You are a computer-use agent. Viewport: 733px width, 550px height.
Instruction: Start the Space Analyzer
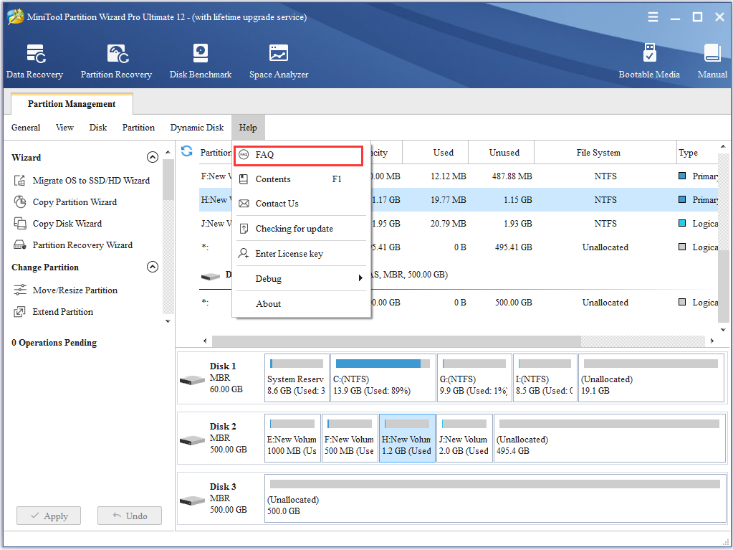[x=278, y=59]
